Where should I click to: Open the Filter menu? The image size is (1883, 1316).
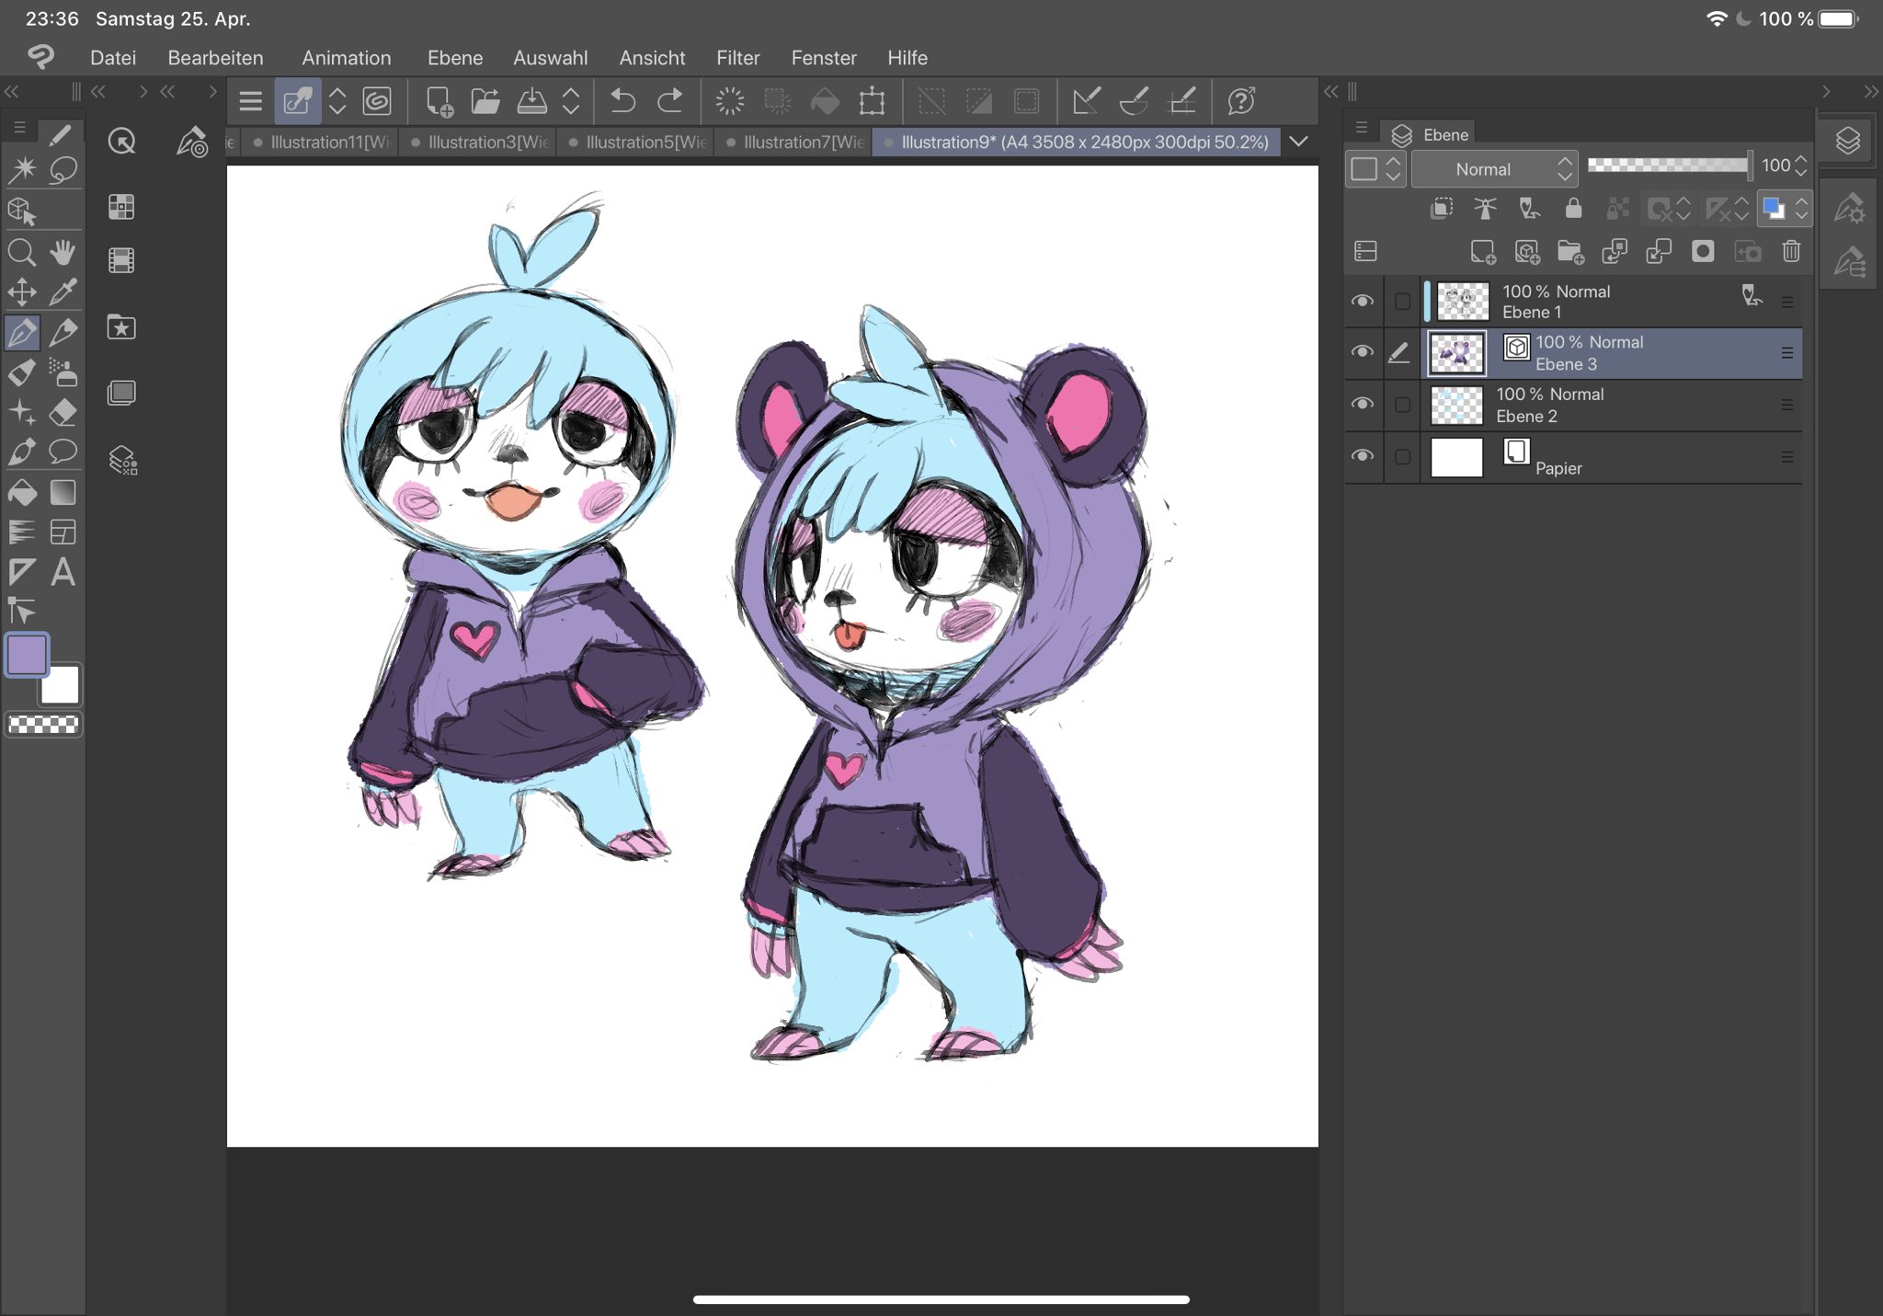[738, 57]
